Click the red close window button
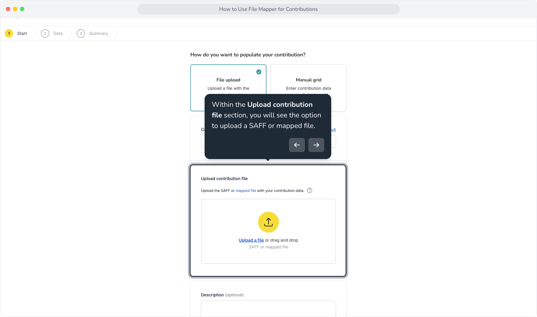537x317 pixels. point(8,9)
